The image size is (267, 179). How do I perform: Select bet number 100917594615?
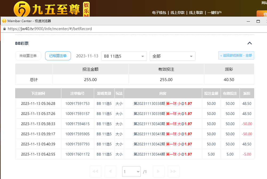[77, 124]
